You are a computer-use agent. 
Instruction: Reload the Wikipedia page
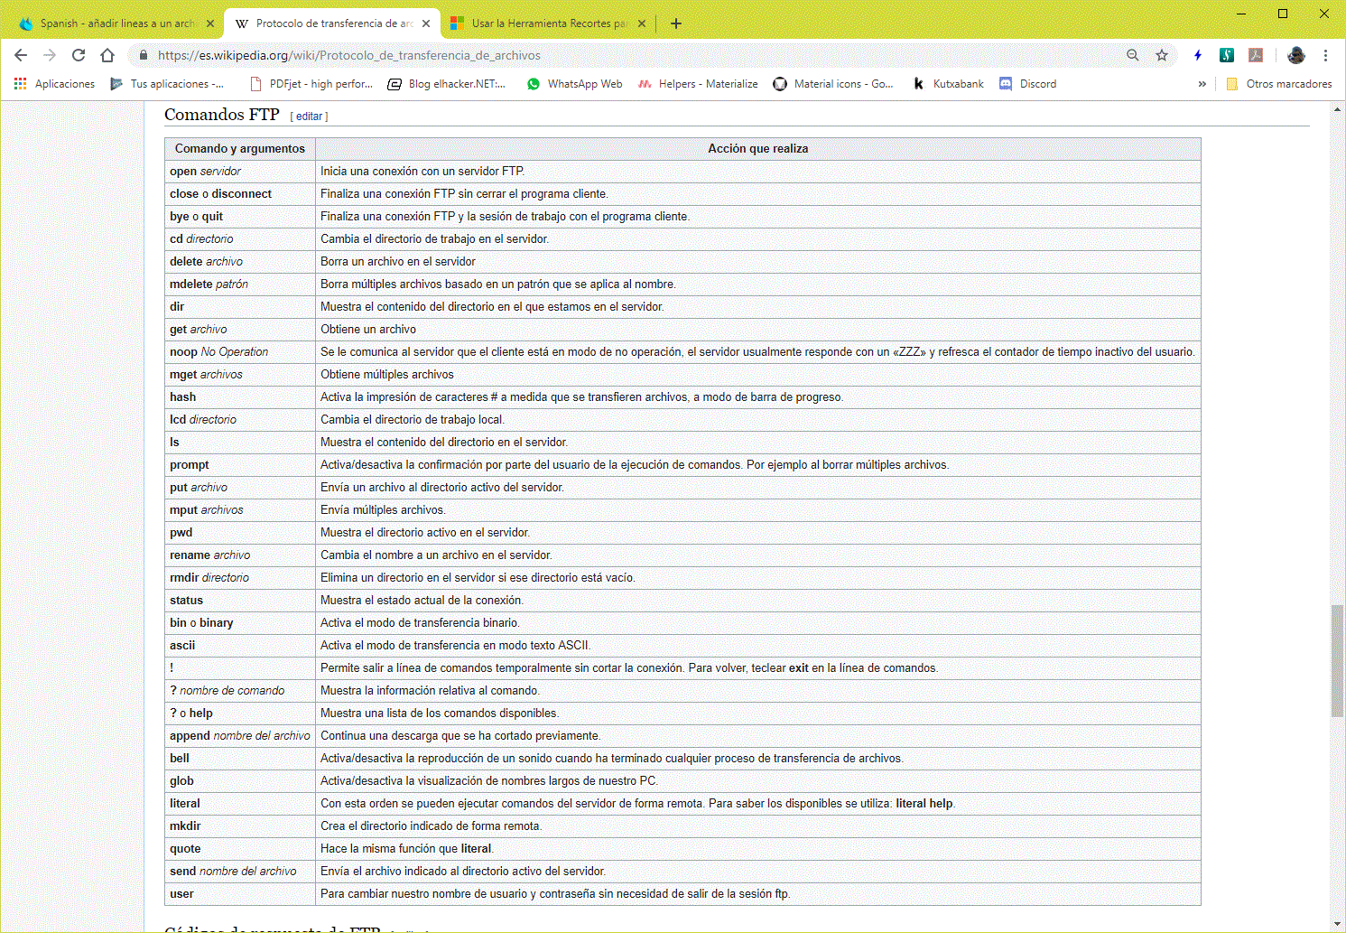click(x=79, y=55)
